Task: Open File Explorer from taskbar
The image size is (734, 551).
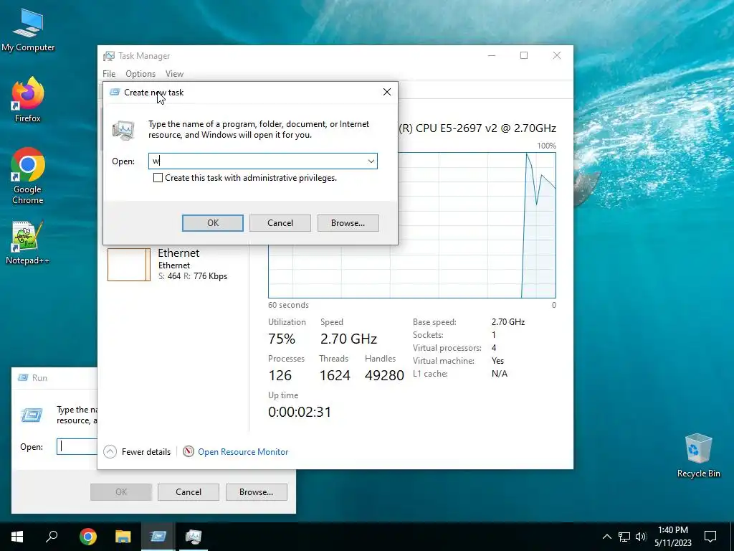Action: pos(123,537)
